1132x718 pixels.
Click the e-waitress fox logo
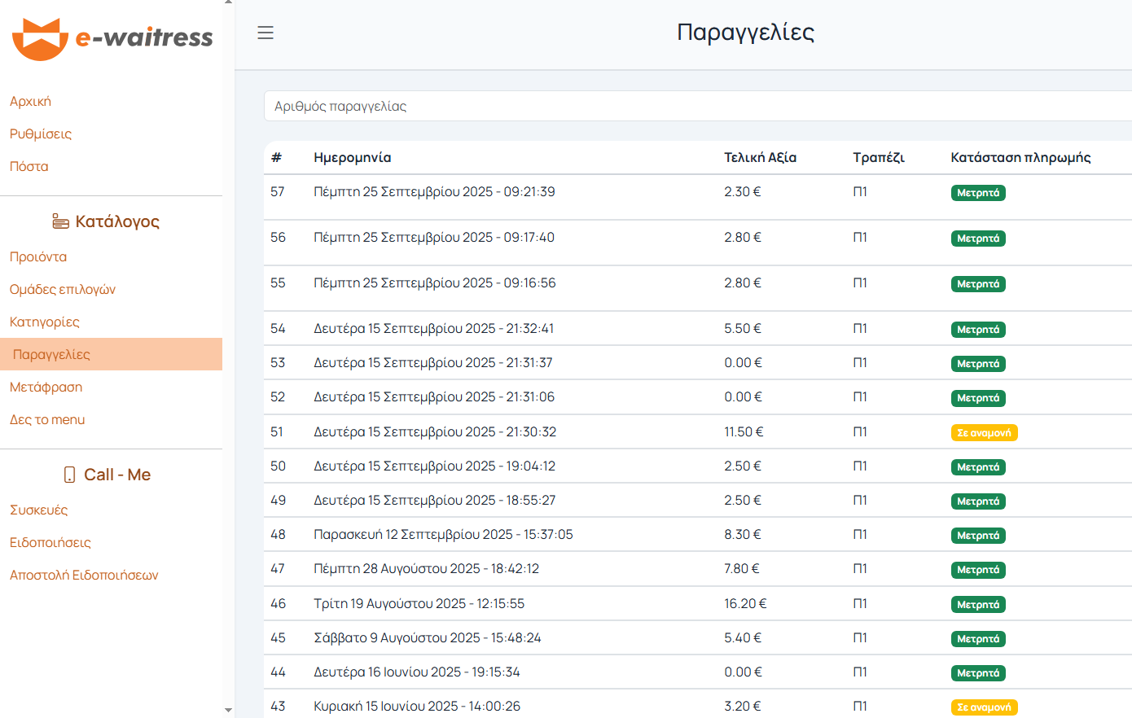(40, 38)
